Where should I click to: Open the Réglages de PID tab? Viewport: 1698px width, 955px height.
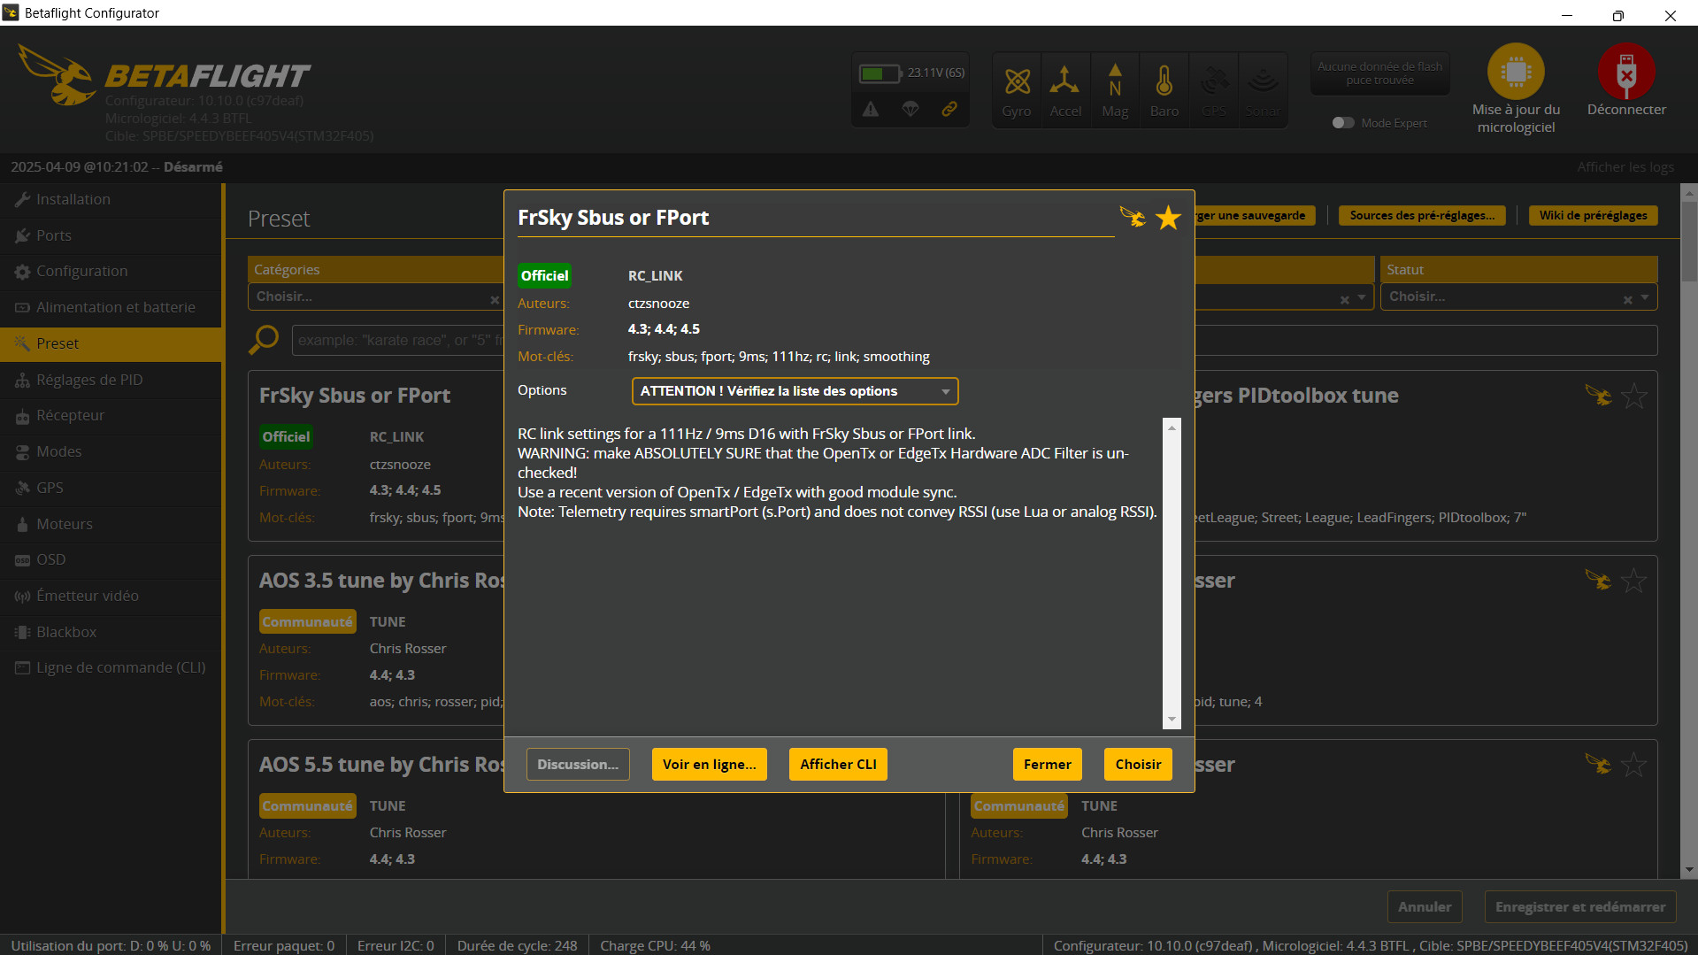89,380
